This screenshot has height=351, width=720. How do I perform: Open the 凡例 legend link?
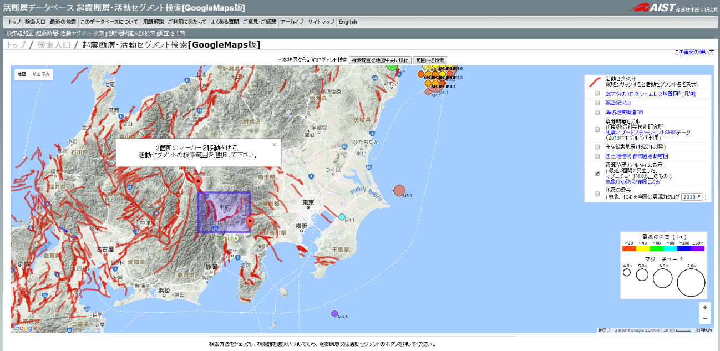tap(688, 94)
